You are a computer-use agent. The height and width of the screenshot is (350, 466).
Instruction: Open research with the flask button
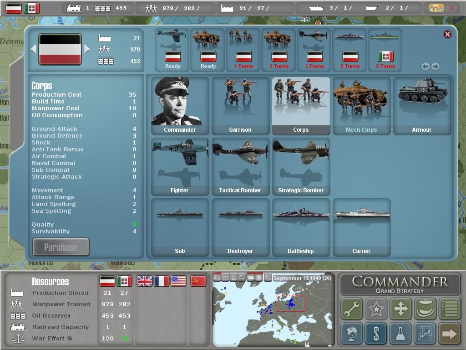click(x=400, y=333)
